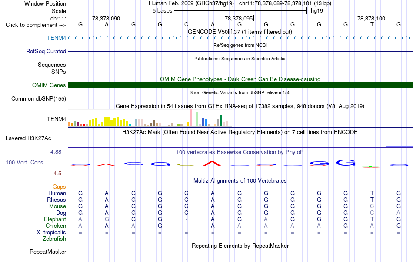Click the largest blue G PhyloP logo

pos(346,163)
